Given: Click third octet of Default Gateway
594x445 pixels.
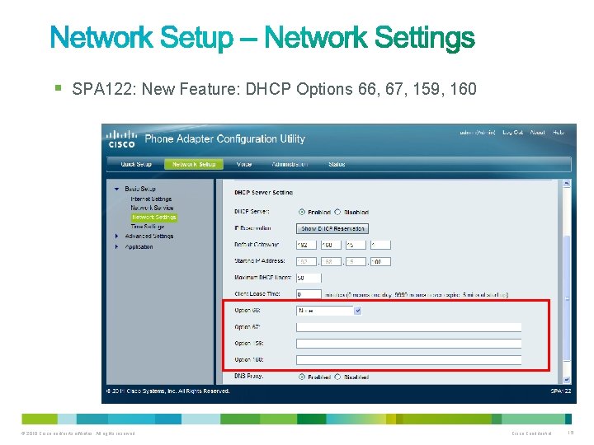Looking at the screenshot, I should click(x=356, y=245).
